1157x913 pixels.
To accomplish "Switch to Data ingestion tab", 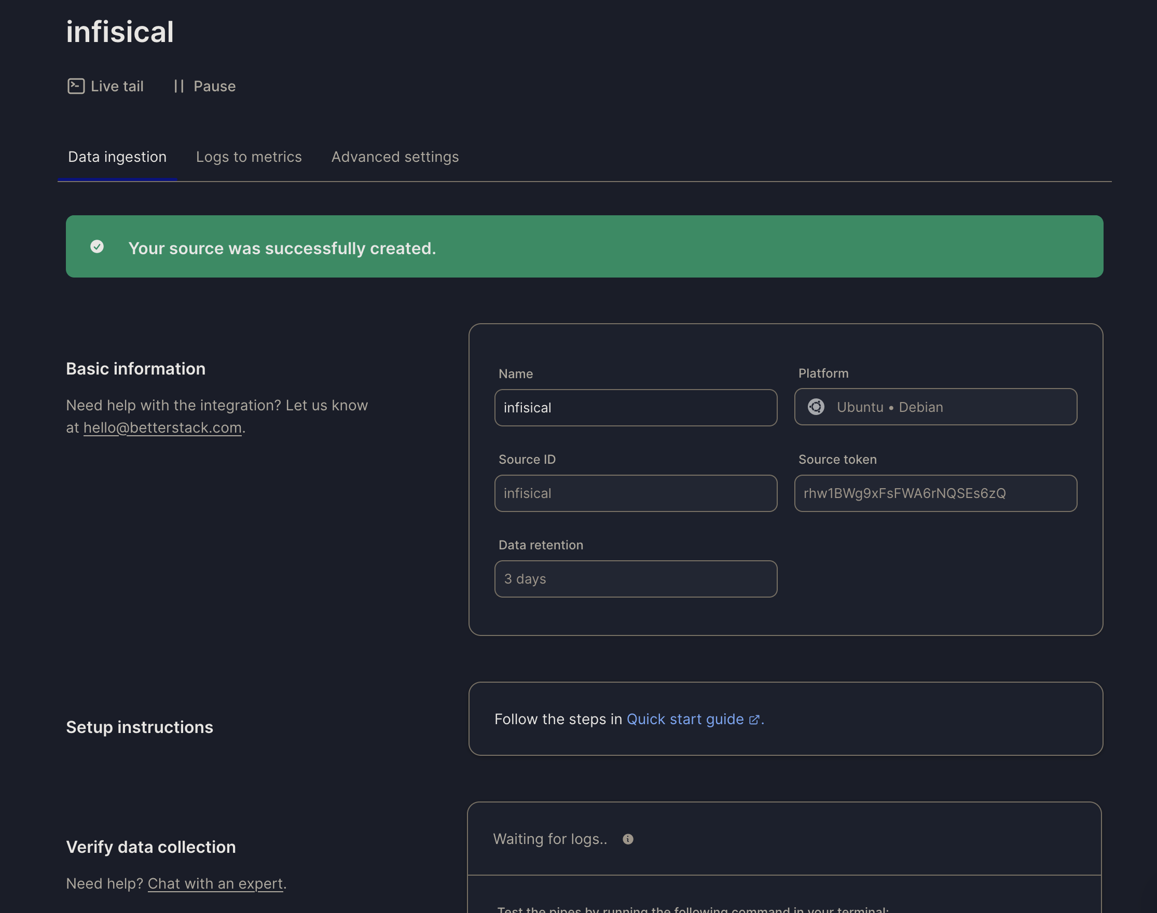I will [117, 157].
